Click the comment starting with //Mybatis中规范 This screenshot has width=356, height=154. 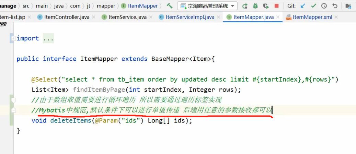152,110
